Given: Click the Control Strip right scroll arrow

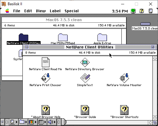Looking at the screenshot, I should (59, 122).
